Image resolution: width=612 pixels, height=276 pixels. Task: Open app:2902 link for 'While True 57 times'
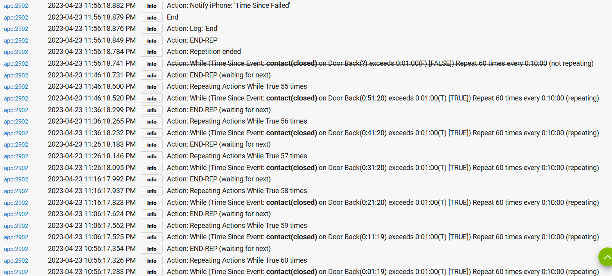click(16, 156)
